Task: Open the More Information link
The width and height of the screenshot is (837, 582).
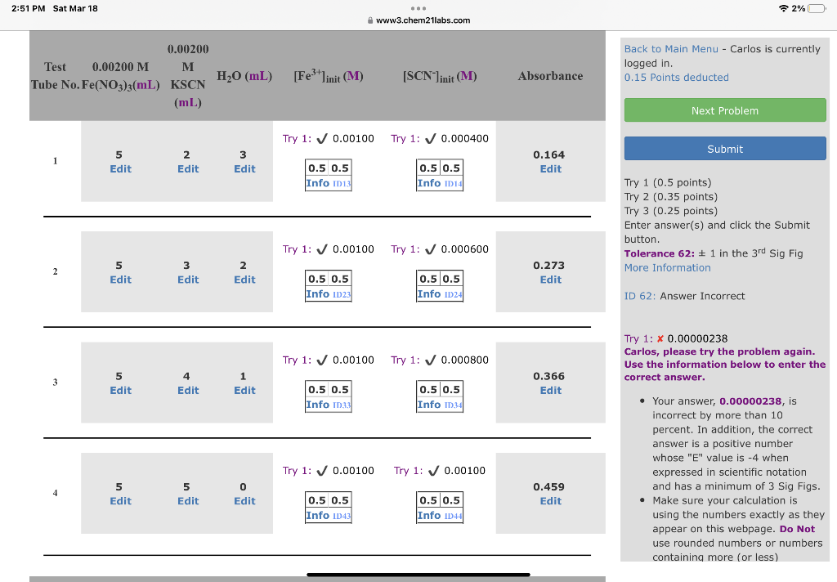Action: click(667, 267)
